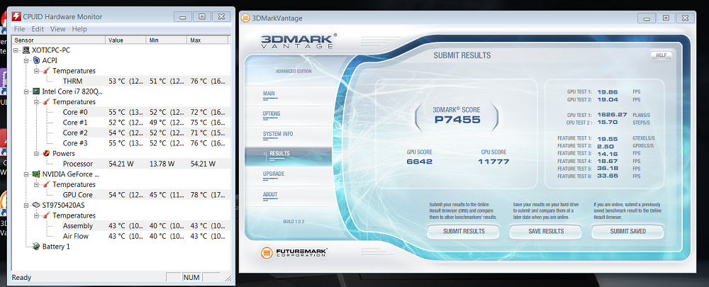Open the ABOUT section
709x287 pixels.
click(x=270, y=194)
